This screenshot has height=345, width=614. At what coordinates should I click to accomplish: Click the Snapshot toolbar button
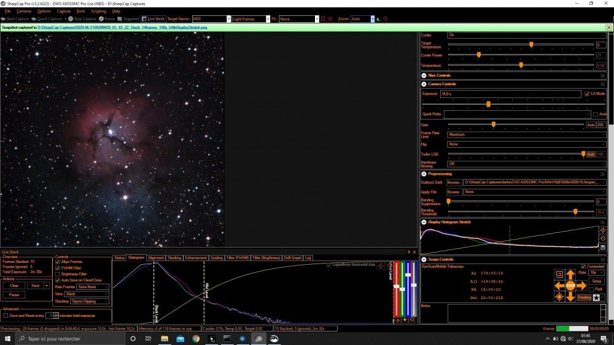click(x=128, y=19)
